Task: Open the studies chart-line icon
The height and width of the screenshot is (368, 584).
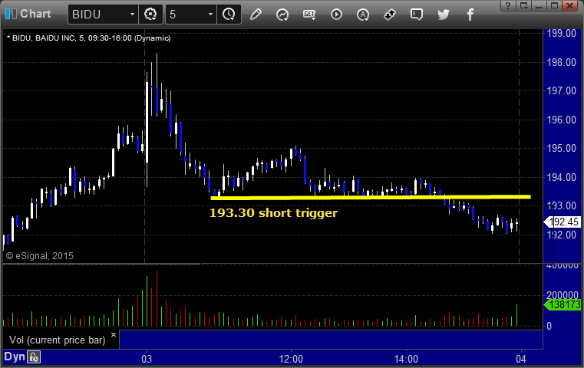Action: click(282, 15)
